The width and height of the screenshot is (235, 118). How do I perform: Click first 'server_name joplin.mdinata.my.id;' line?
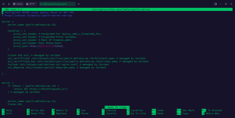point(32,25)
